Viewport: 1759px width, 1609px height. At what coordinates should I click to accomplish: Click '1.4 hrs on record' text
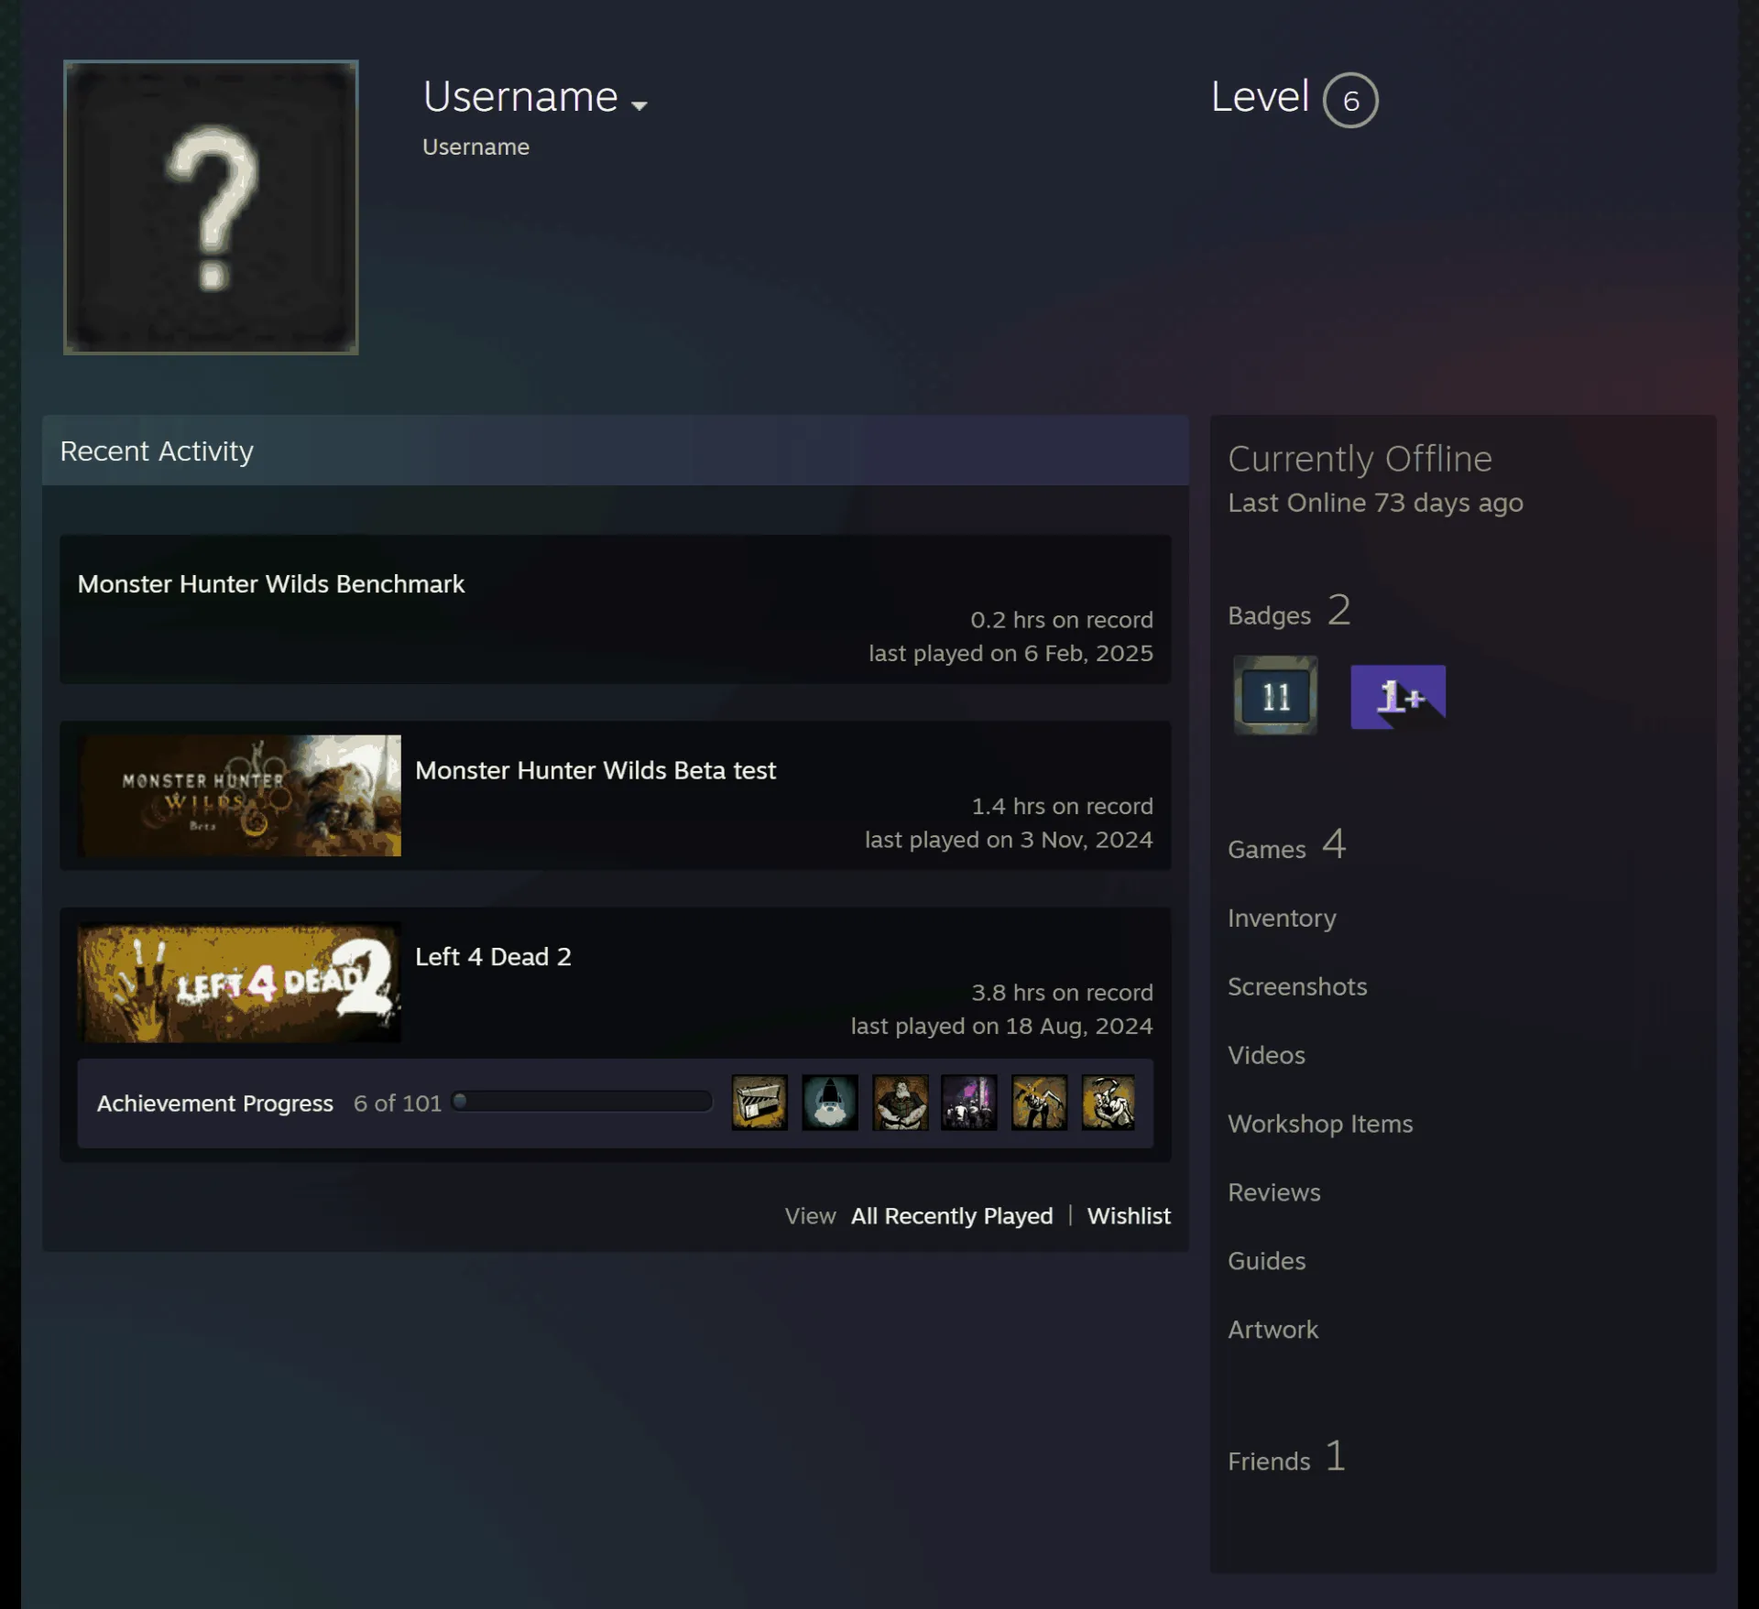(x=1062, y=806)
